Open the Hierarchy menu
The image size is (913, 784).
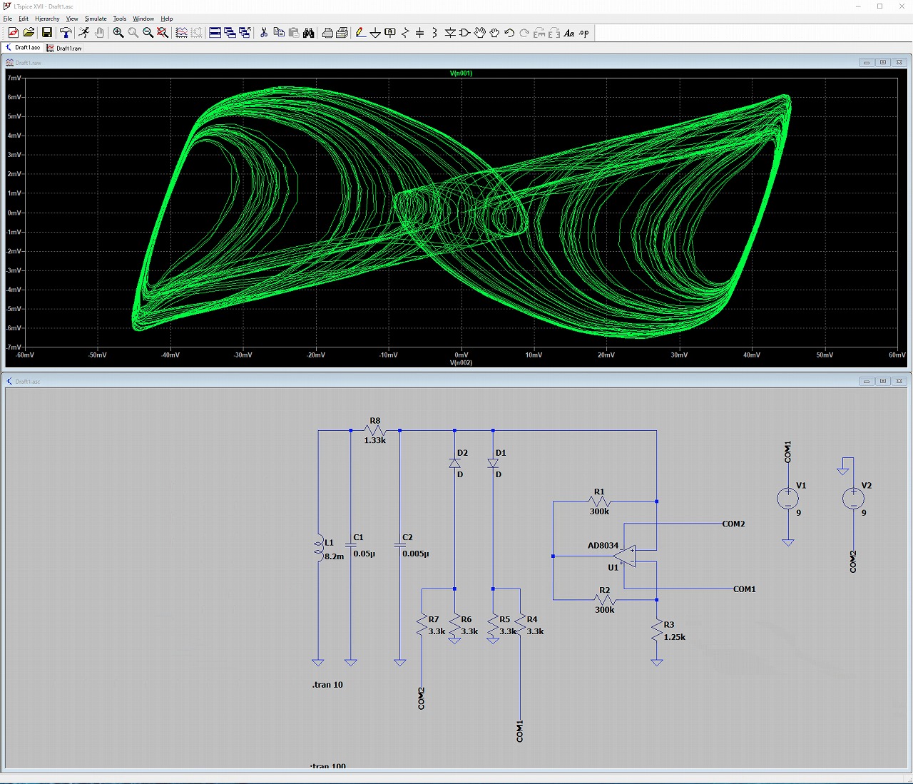(x=47, y=19)
